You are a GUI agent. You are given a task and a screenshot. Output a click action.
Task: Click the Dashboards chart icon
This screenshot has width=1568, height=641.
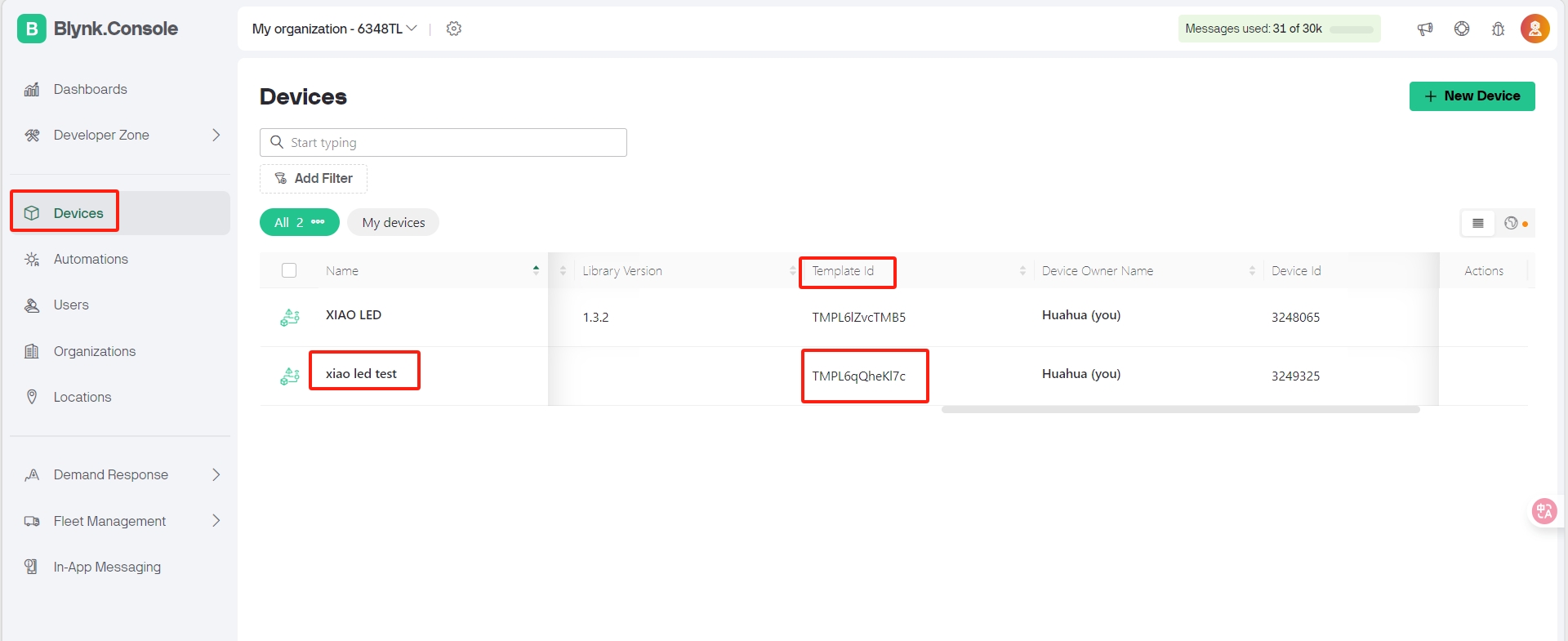(x=32, y=89)
